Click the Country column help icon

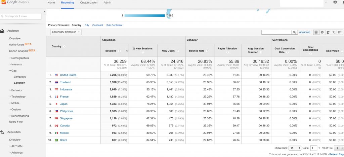[64, 46]
